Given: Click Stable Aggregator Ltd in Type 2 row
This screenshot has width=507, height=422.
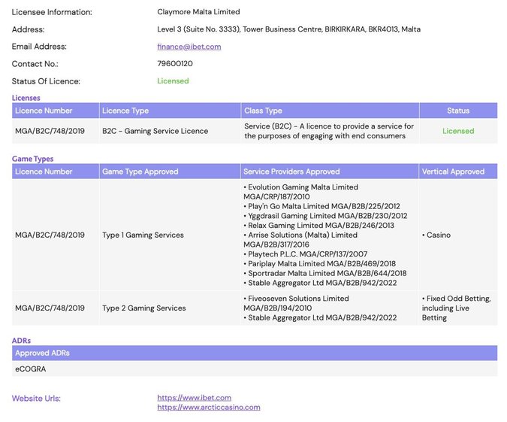Looking at the screenshot, I should tap(320, 317).
